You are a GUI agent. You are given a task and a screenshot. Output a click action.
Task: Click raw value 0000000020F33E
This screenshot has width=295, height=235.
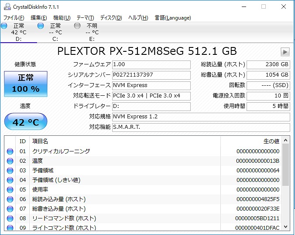coord(258,209)
